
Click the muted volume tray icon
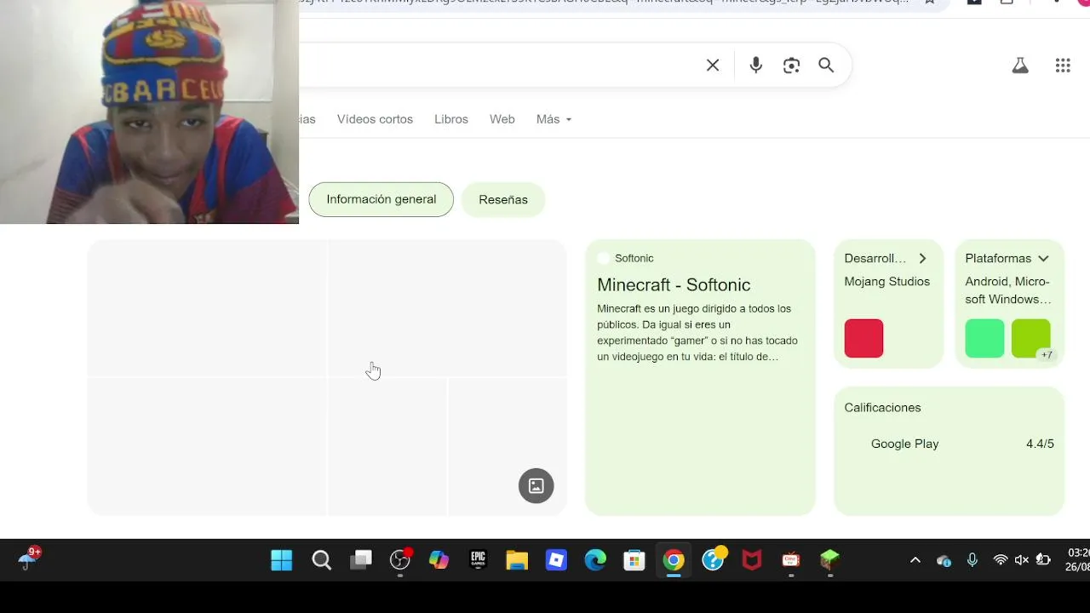(1022, 560)
